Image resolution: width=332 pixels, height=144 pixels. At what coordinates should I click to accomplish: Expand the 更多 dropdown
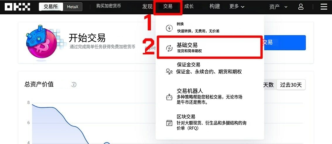coord(237,6)
